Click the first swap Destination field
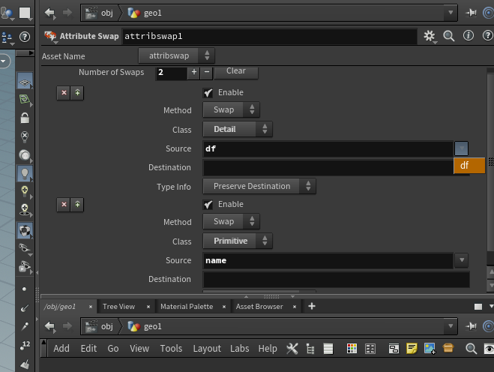This screenshot has width=494, height=372. coord(328,167)
